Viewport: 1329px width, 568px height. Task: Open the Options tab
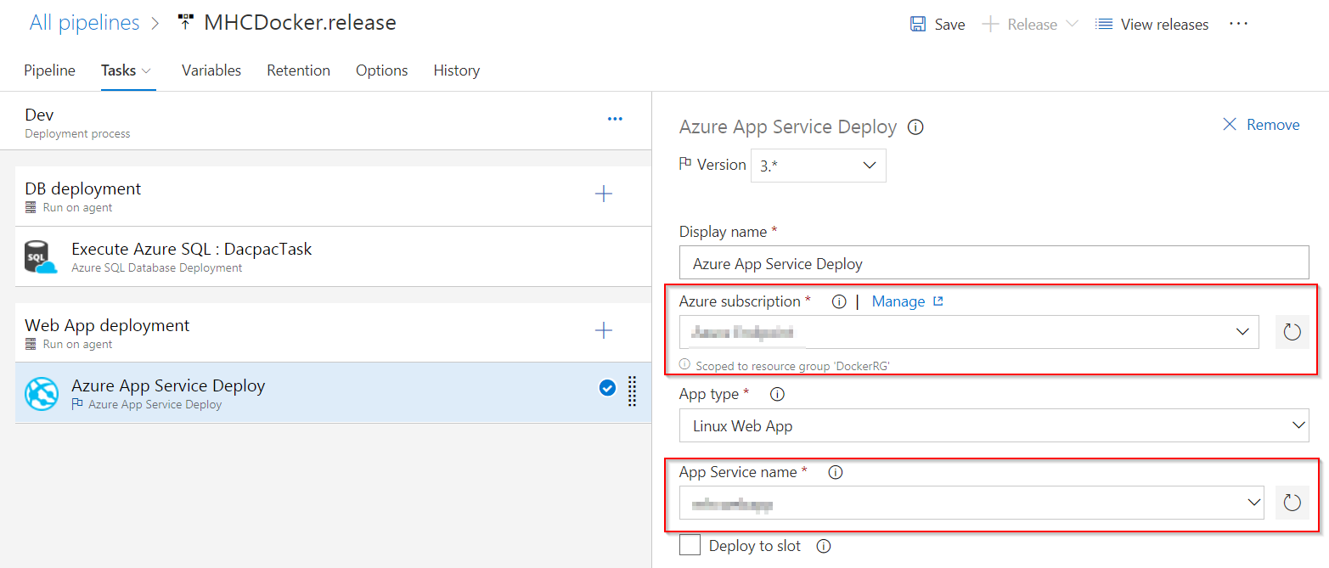click(x=381, y=70)
